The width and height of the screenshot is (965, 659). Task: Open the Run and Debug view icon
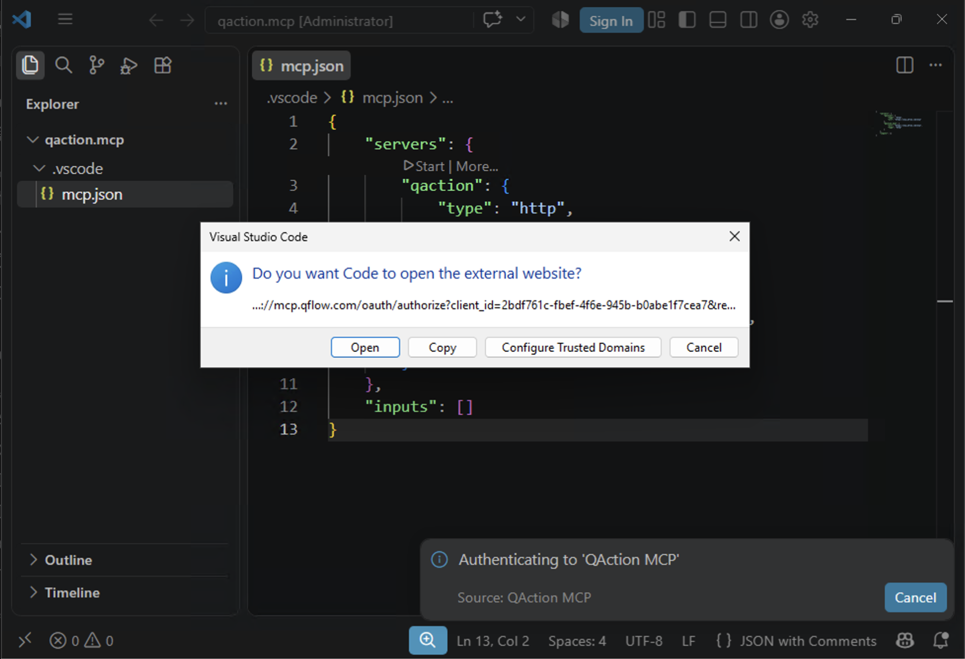coord(129,65)
